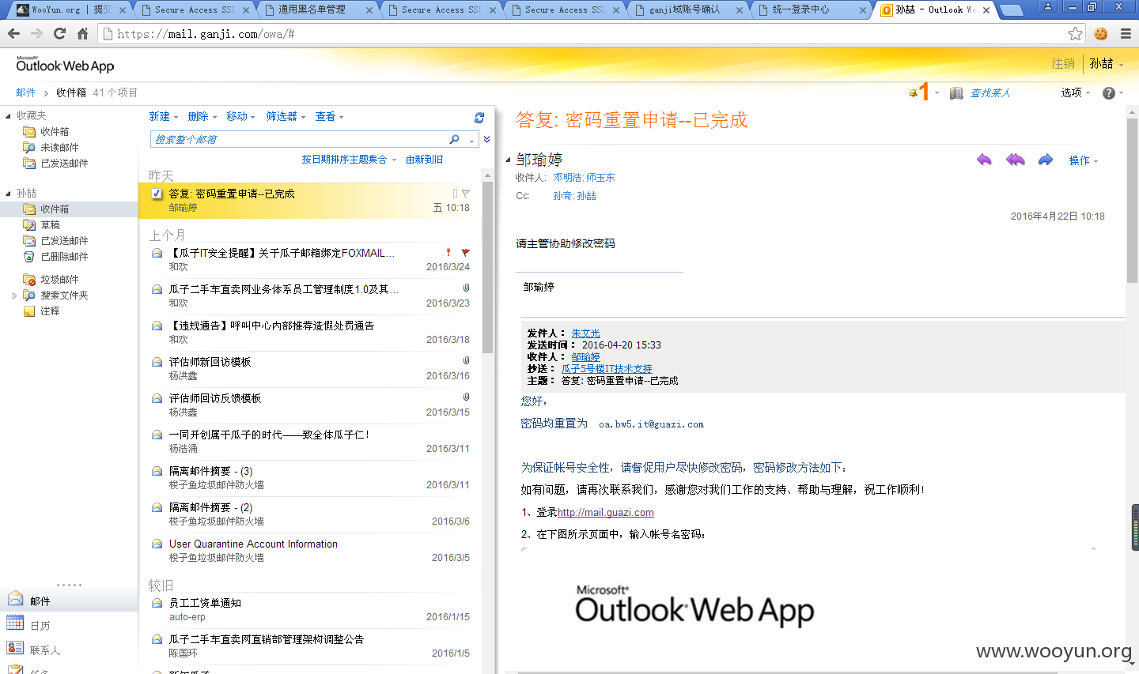
Task: Collapse the message header of 邹瑜婷
Action: 509,160
